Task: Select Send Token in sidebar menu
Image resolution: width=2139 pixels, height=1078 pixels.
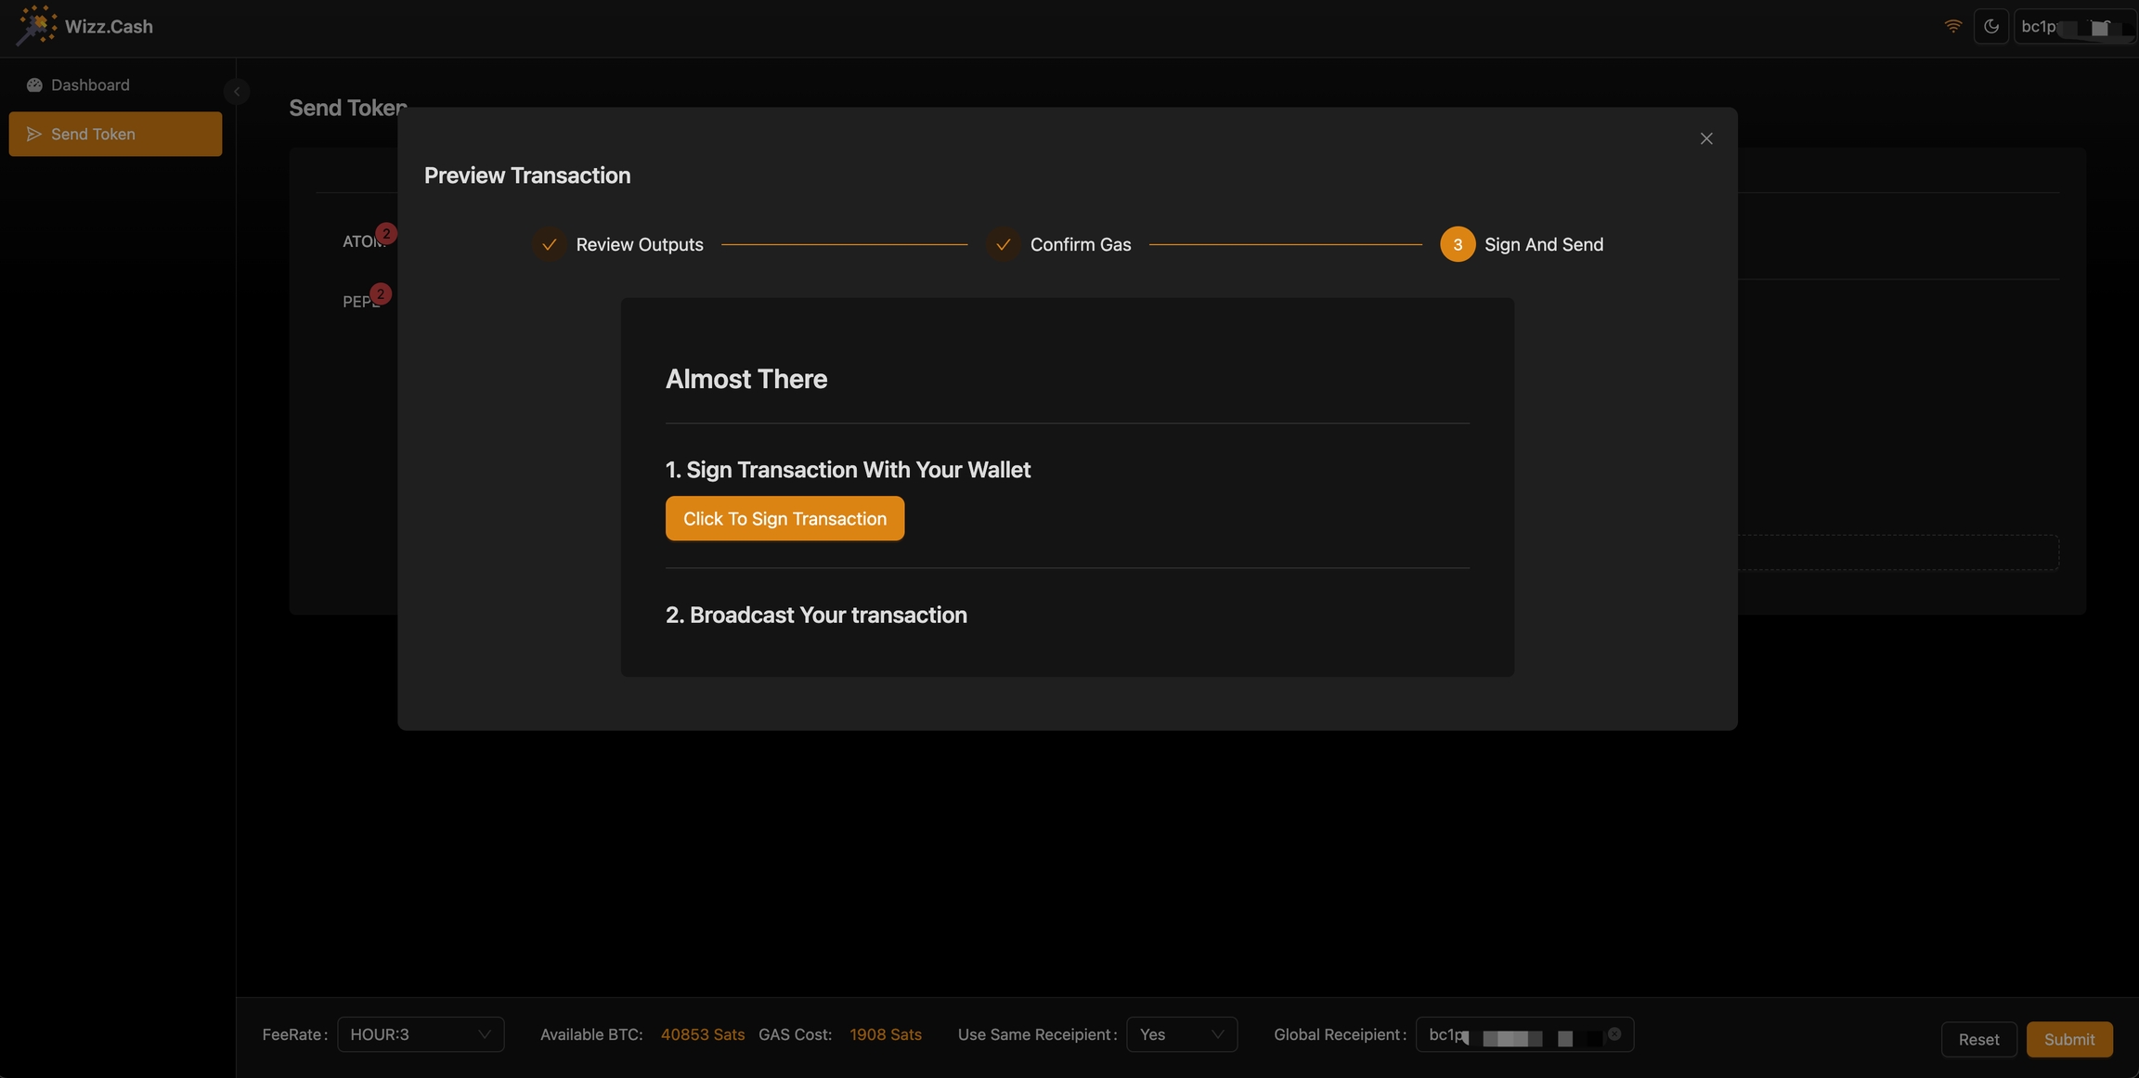Action: (x=115, y=134)
